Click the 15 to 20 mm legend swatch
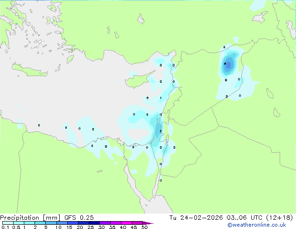The image size is (296, 229). pos(72,223)
